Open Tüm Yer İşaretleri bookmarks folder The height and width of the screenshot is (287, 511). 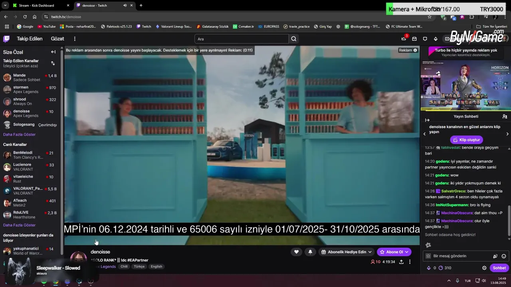pyautogui.click(x=491, y=26)
